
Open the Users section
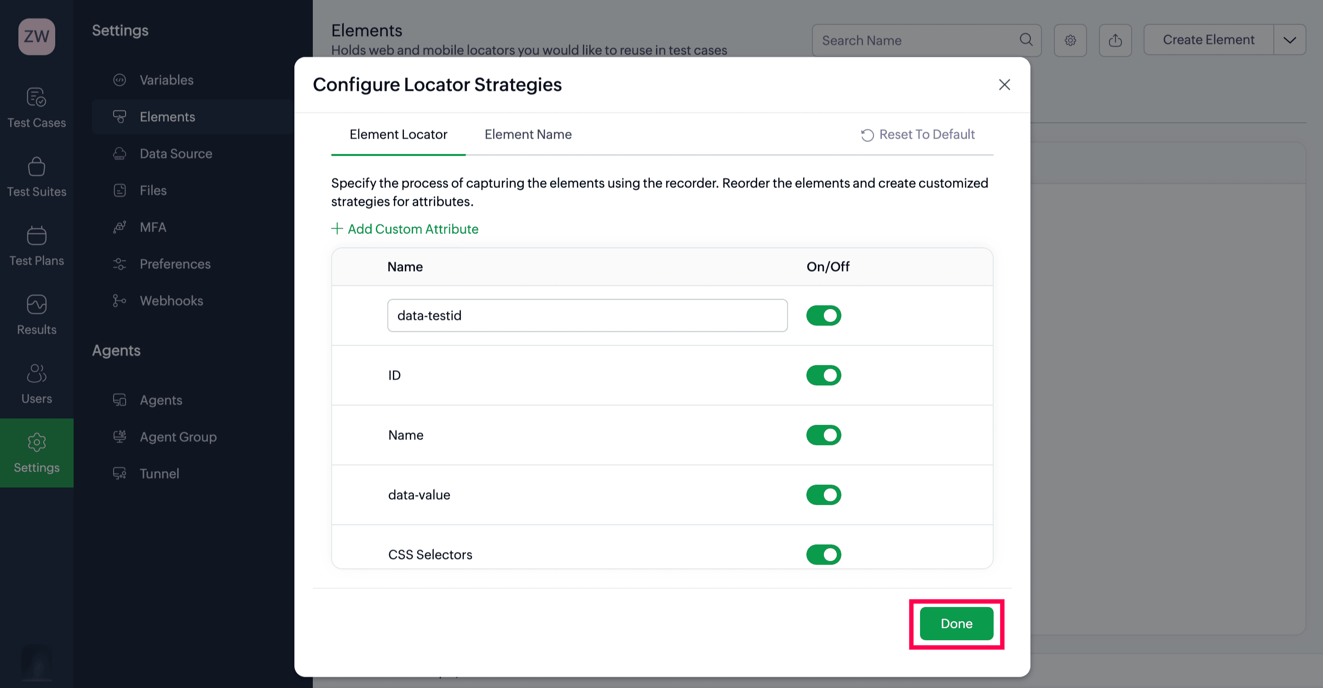pyautogui.click(x=36, y=384)
